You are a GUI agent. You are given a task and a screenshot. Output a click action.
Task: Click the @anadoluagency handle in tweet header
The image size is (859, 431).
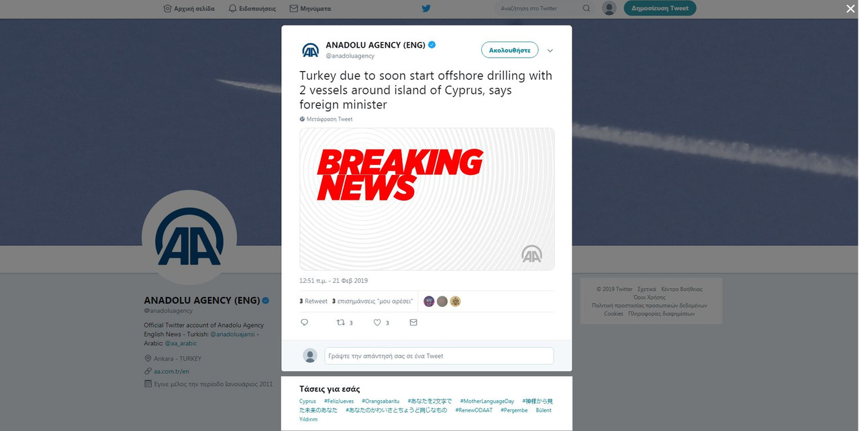click(x=350, y=56)
